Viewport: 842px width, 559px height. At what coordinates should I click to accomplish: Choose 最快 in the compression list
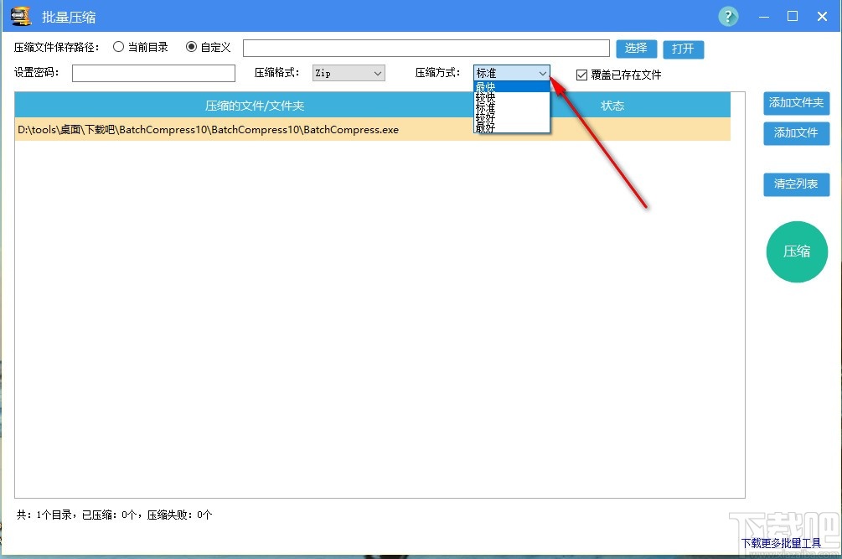point(512,86)
